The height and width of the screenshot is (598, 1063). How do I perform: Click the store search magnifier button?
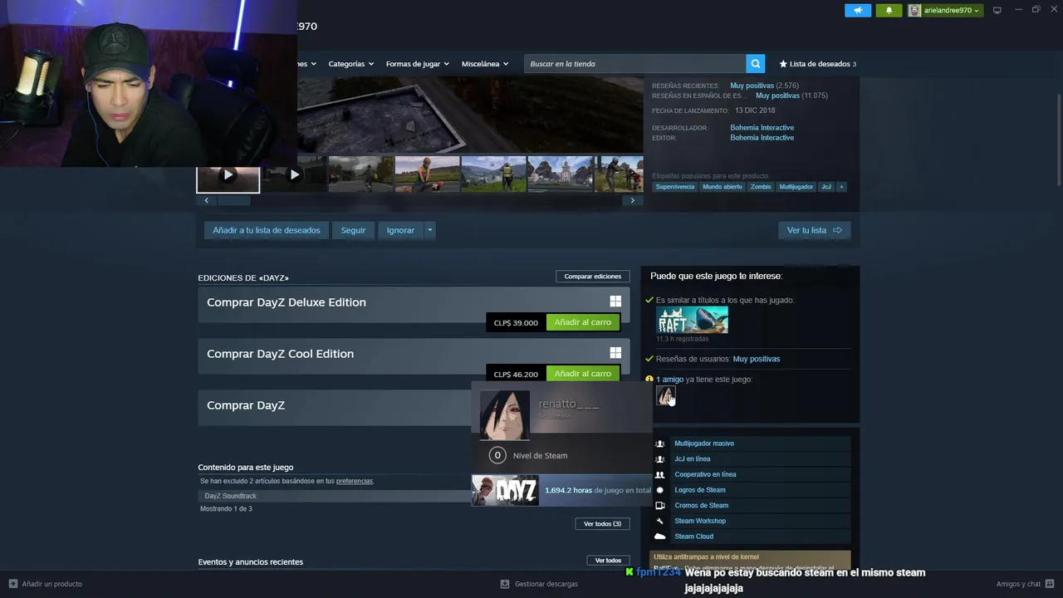click(755, 63)
